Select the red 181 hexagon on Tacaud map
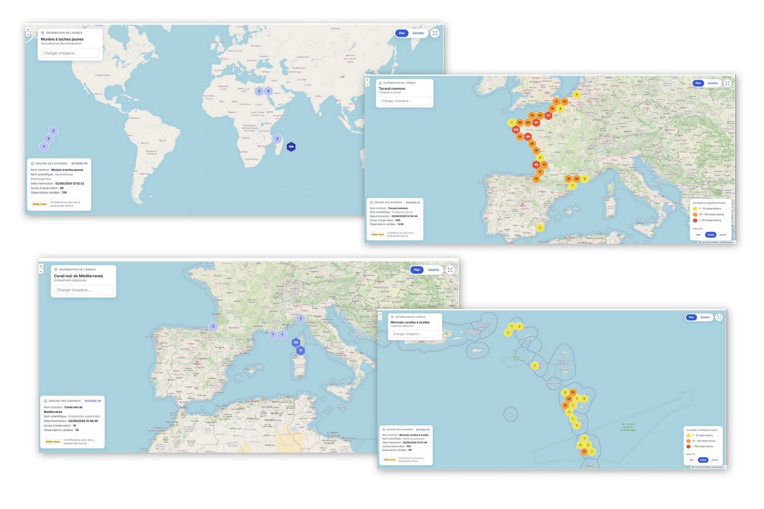This screenshot has height=509, width=764. point(536,123)
